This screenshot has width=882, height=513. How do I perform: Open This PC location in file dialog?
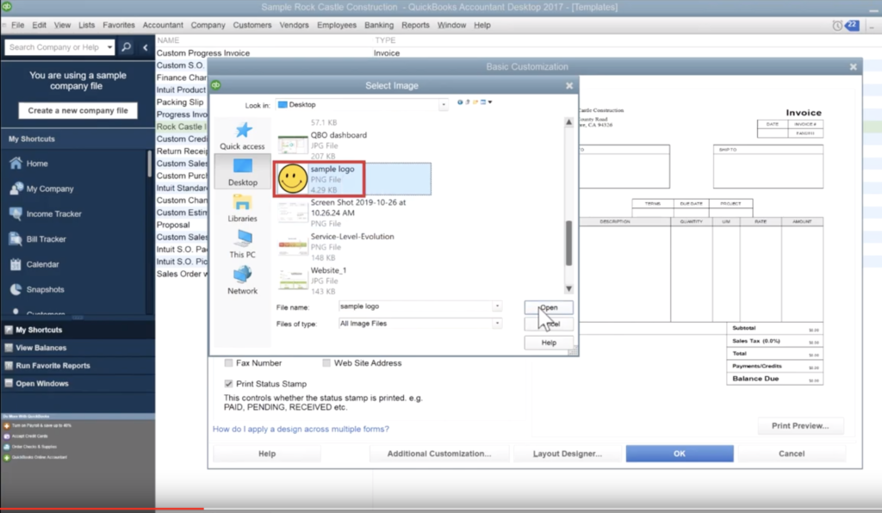pyautogui.click(x=242, y=244)
